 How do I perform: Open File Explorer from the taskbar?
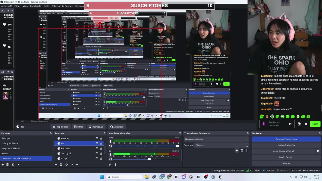click(x=147, y=177)
